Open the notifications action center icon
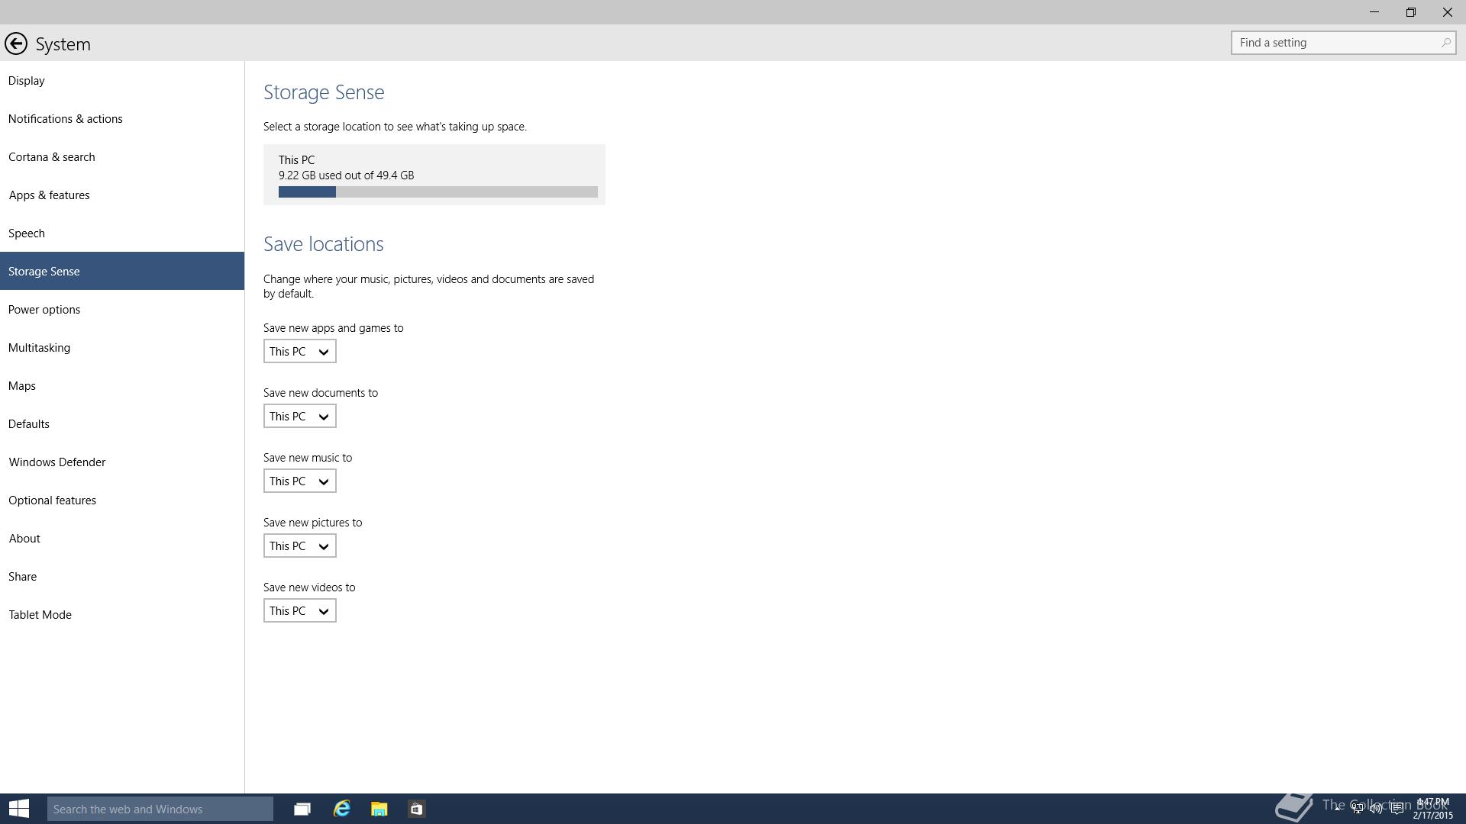1466x824 pixels. pos(1397,809)
